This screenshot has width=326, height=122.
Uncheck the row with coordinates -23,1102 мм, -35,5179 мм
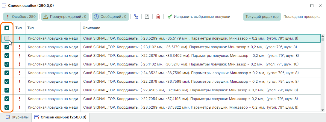[x=7, y=47]
